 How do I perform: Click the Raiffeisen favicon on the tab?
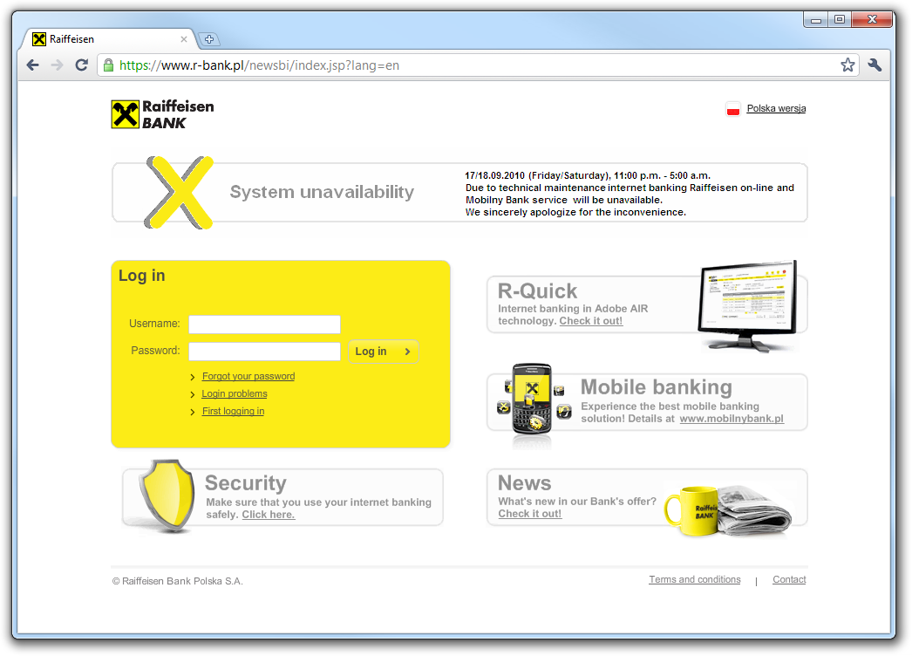coord(39,39)
